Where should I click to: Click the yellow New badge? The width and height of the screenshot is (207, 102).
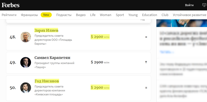[x=46, y=15]
